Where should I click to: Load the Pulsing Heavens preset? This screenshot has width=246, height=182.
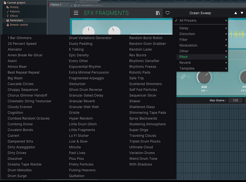(82, 170)
